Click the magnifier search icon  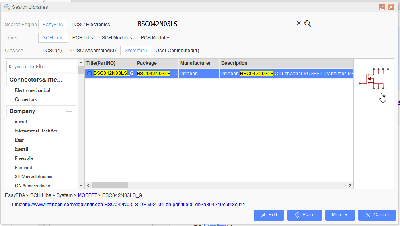pyautogui.click(x=308, y=23)
